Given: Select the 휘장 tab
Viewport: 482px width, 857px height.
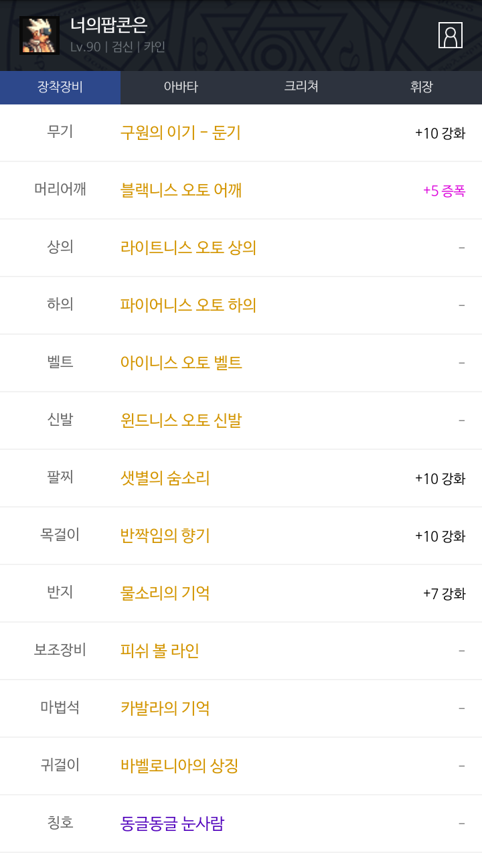Looking at the screenshot, I should coord(422,87).
